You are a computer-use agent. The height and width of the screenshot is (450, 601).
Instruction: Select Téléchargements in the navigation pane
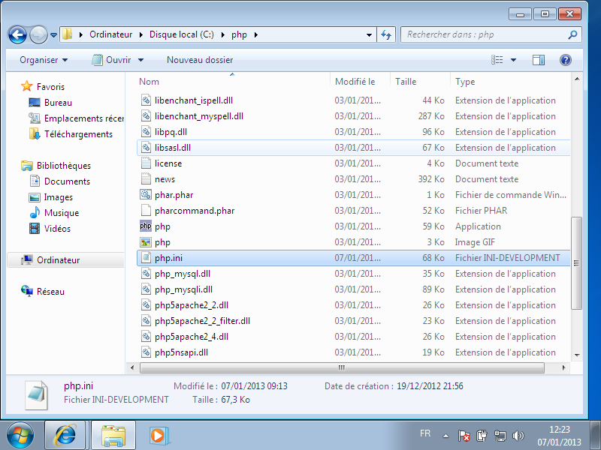tap(78, 134)
